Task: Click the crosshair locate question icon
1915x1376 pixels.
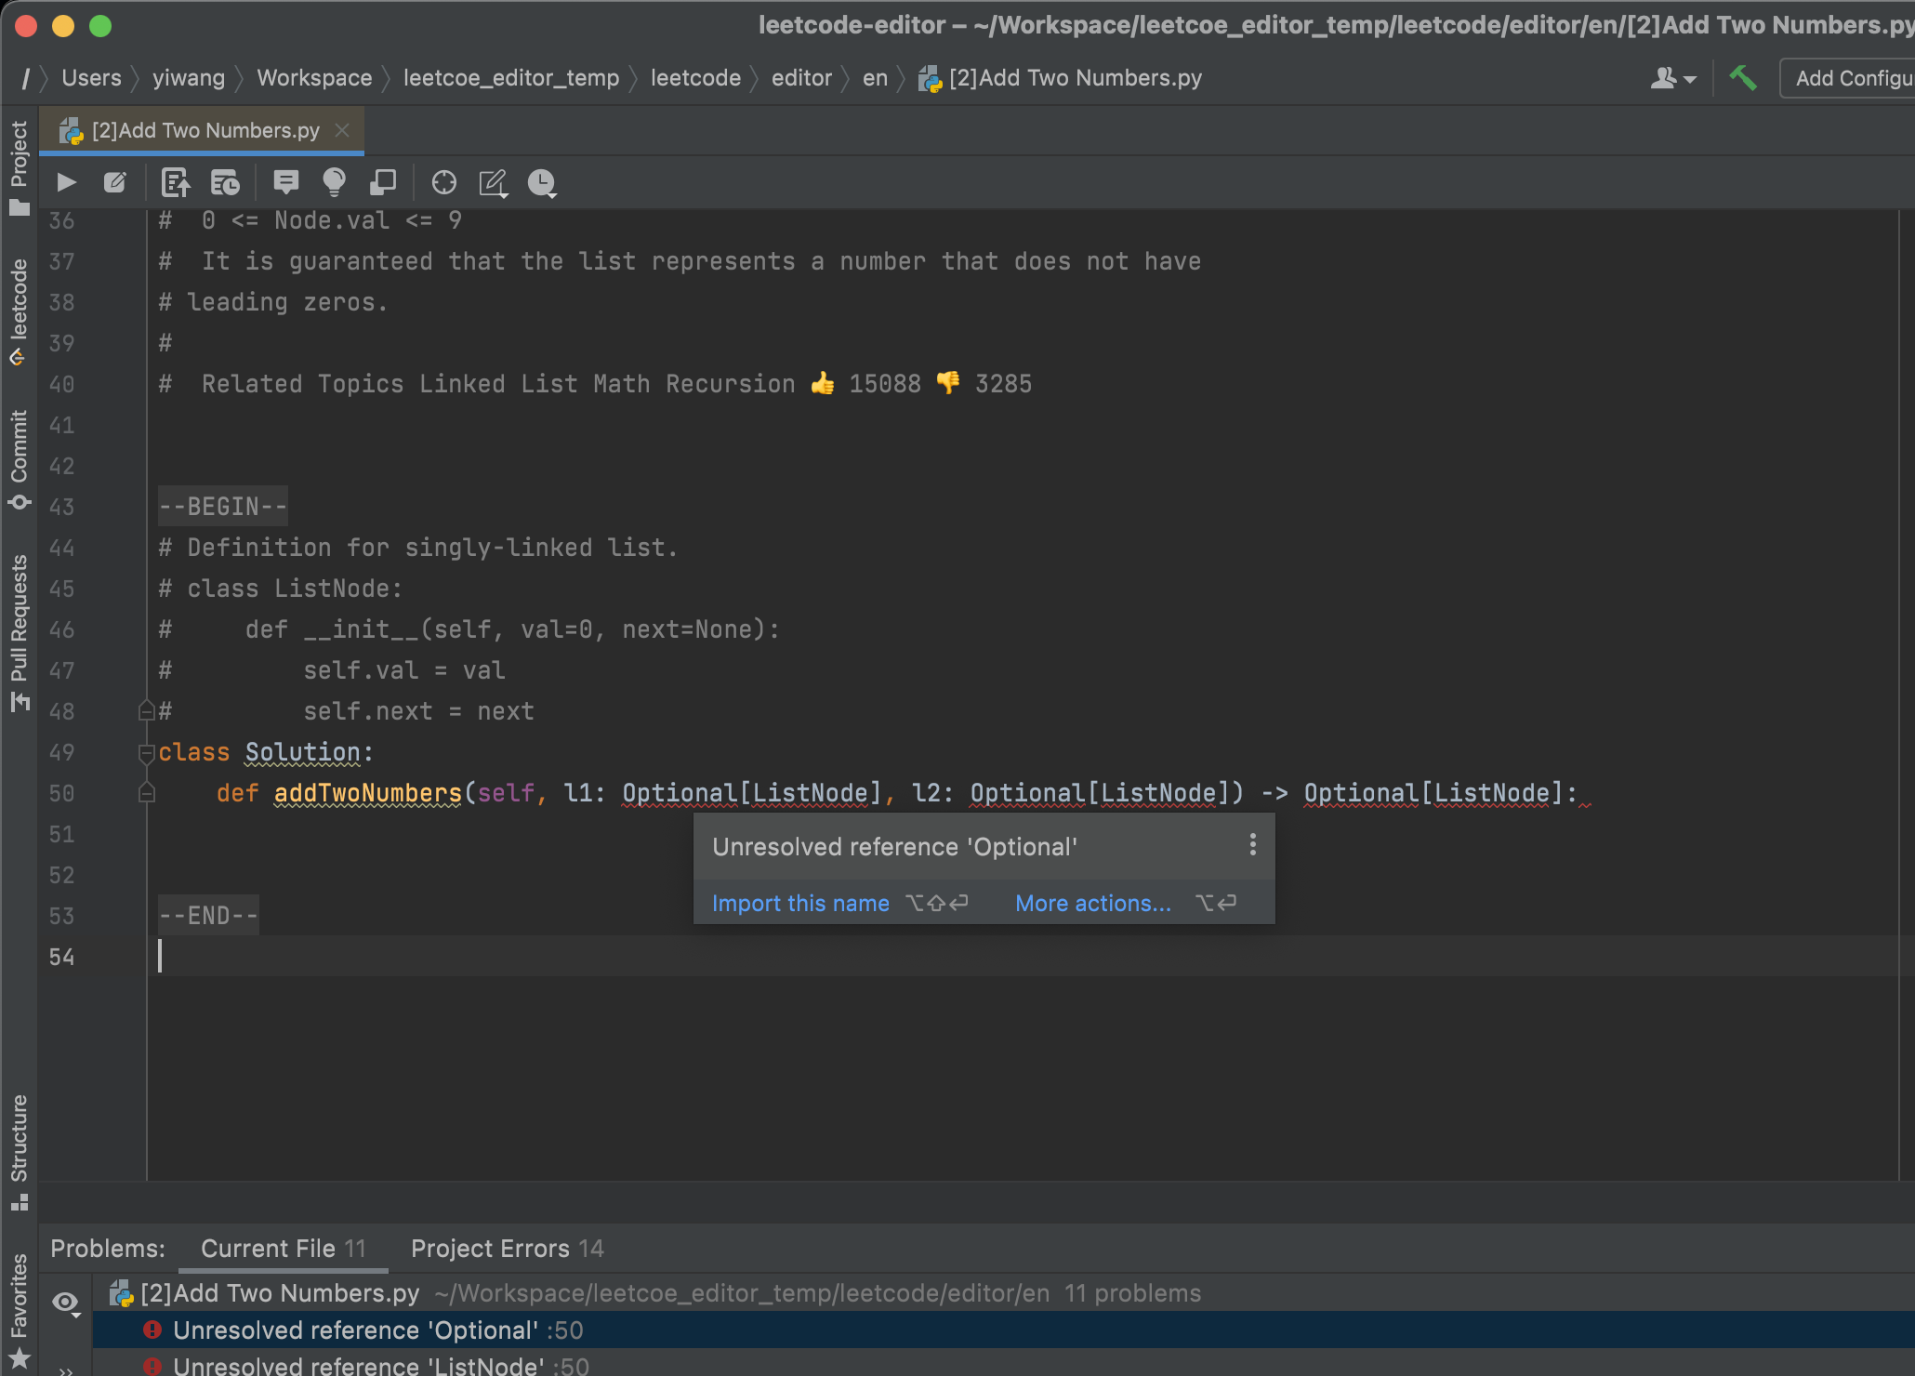Action: [x=444, y=182]
